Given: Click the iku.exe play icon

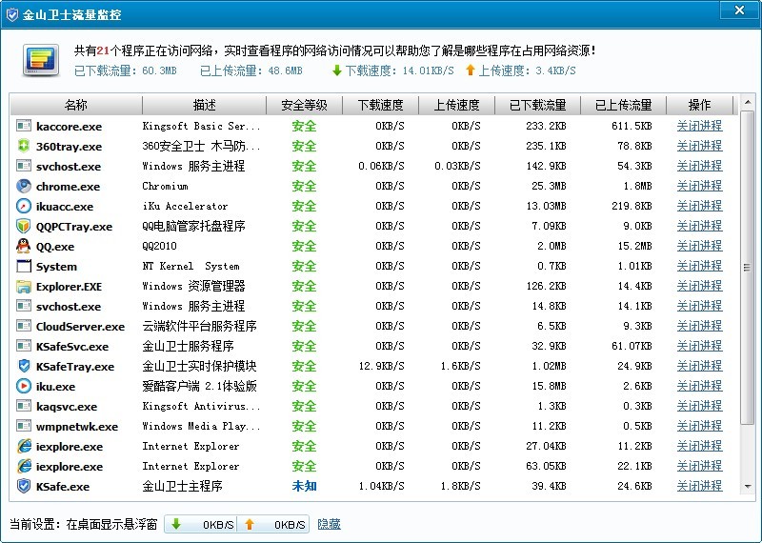Looking at the screenshot, I should 23,386.
